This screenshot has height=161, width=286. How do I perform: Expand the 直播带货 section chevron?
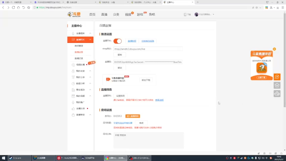pos(90,115)
